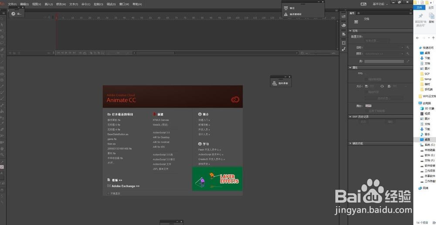Open the motion presets dots panel icon
Image resolution: width=436 pixels, height=225 pixels.
point(344,49)
